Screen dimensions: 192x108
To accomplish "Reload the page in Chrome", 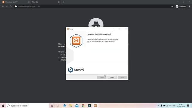I will [11, 7].
